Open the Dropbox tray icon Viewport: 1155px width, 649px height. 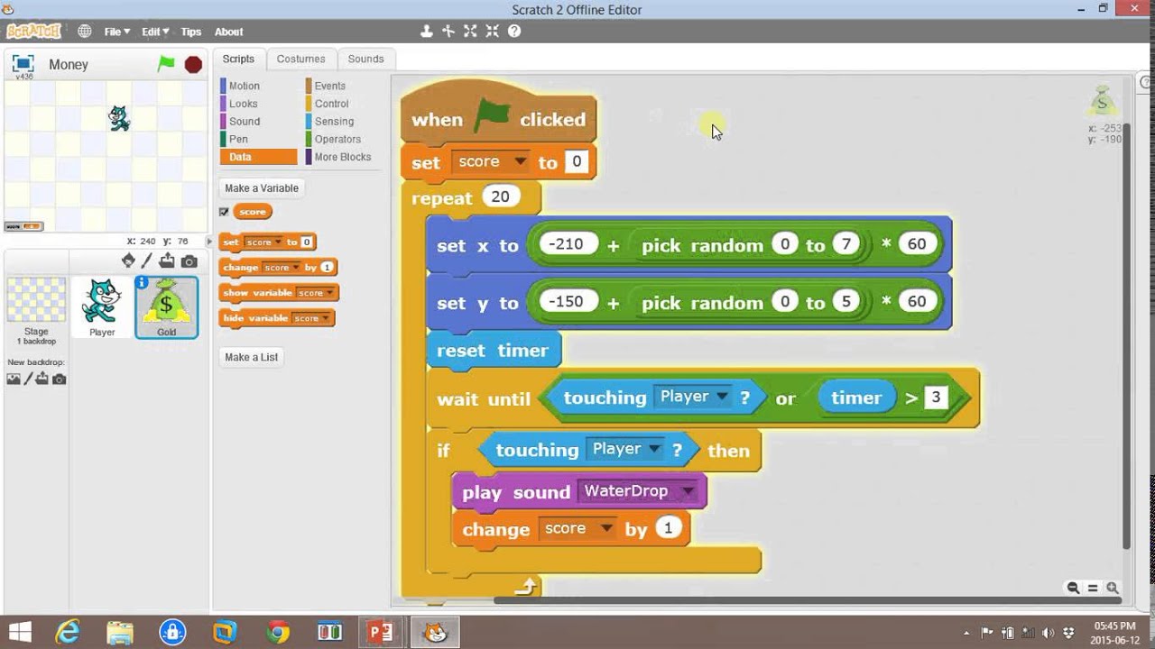(x=1069, y=632)
